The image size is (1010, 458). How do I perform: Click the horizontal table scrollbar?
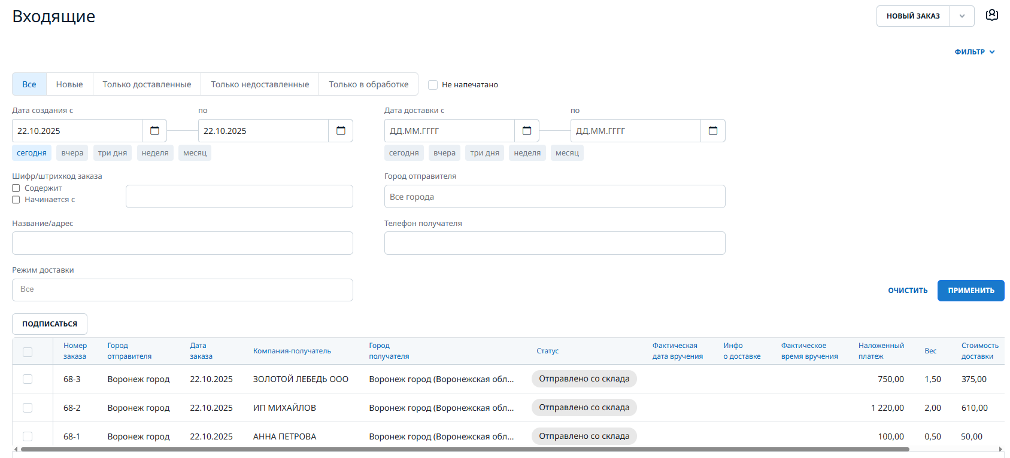(465, 449)
